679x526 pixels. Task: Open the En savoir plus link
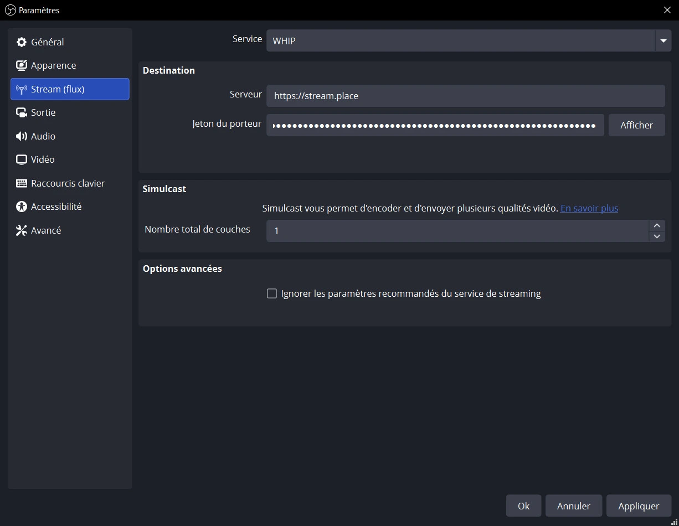point(589,208)
